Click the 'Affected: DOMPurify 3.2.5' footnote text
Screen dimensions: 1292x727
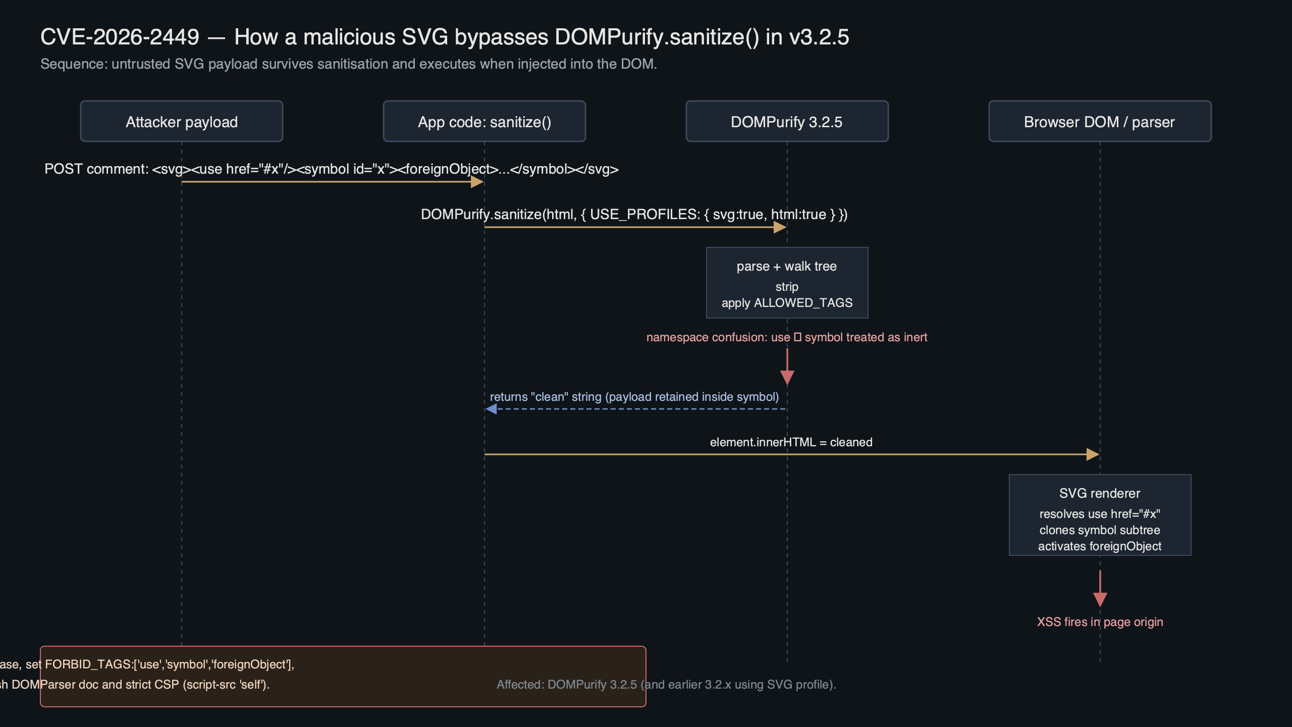pos(666,686)
